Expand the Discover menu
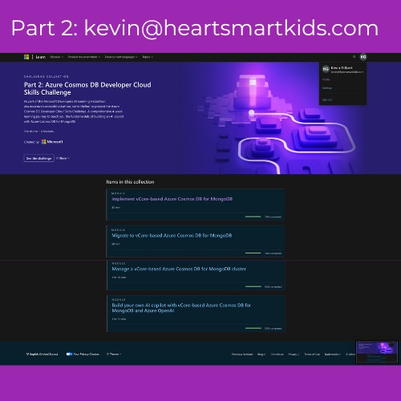Image resolution: width=401 pixels, height=401 pixels. click(57, 57)
